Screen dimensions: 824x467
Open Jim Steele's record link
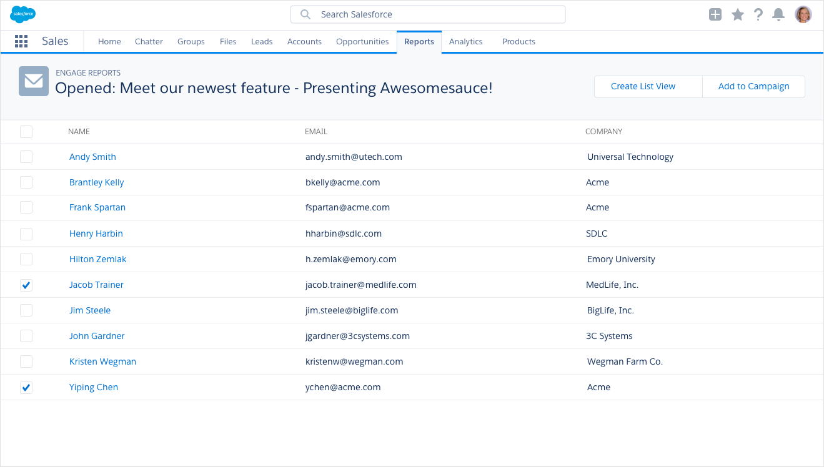pyautogui.click(x=90, y=310)
